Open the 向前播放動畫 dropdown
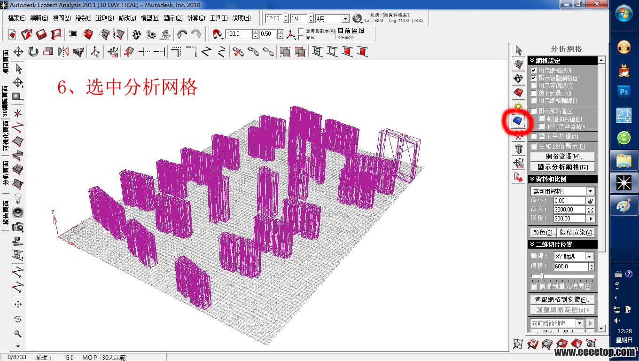Image resolution: width=639 pixels, height=361 pixels. pos(579,323)
